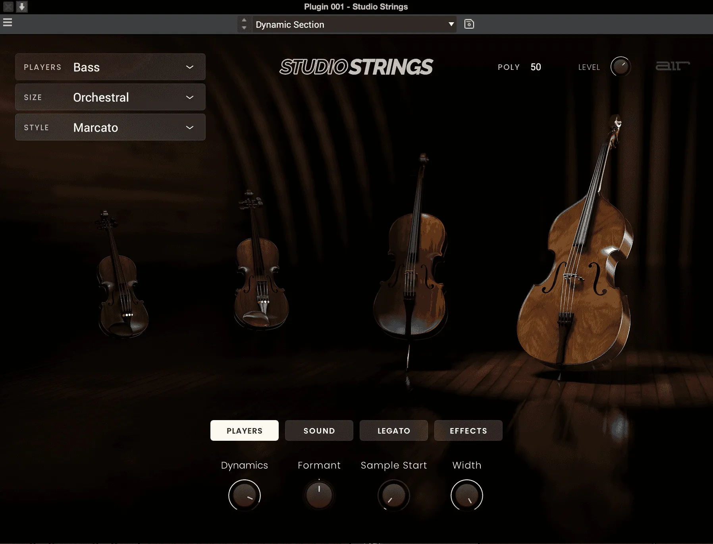Switch to the Legato tab

point(394,431)
